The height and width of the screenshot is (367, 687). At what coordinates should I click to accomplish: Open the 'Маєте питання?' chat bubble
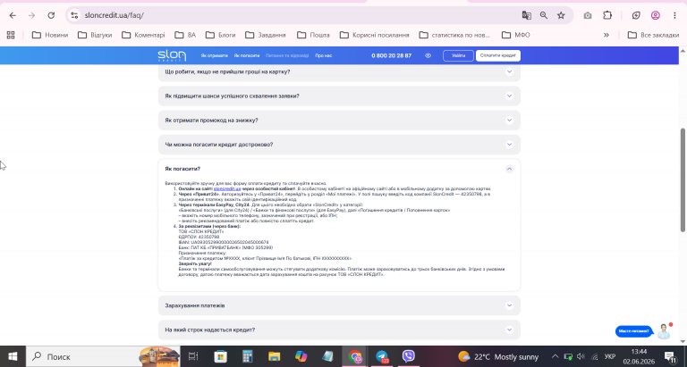[x=634, y=331]
